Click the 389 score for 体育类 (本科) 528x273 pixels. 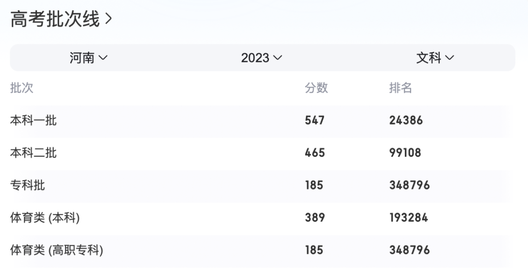(x=314, y=218)
